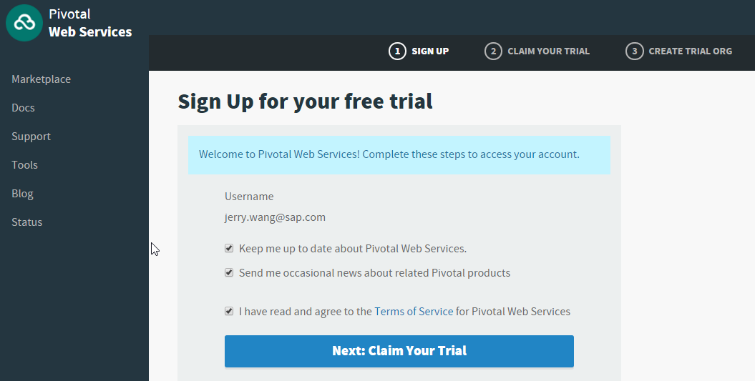This screenshot has width=755, height=381.
Task: Select the CREATE TRIAL ORG step label
Action: 690,51
